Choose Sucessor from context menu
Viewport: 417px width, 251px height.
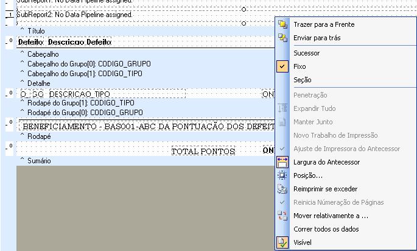click(x=306, y=53)
